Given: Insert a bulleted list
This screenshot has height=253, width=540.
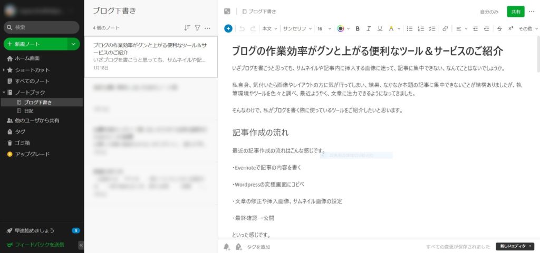Looking at the screenshot, I should coord(410,28).
